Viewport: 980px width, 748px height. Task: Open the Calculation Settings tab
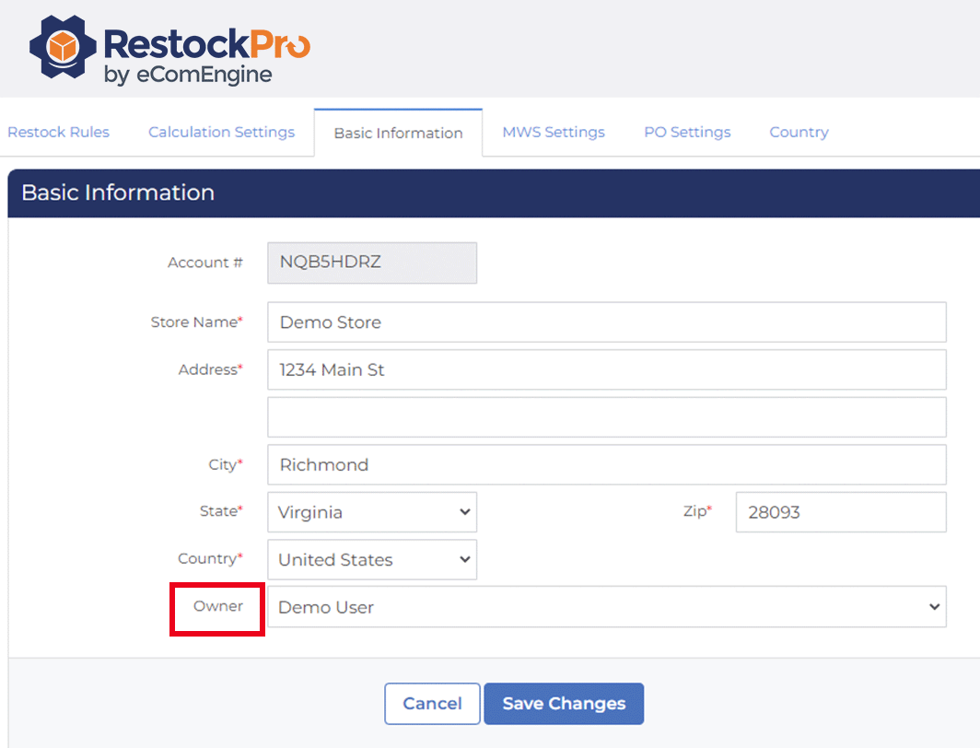point(221,132)
